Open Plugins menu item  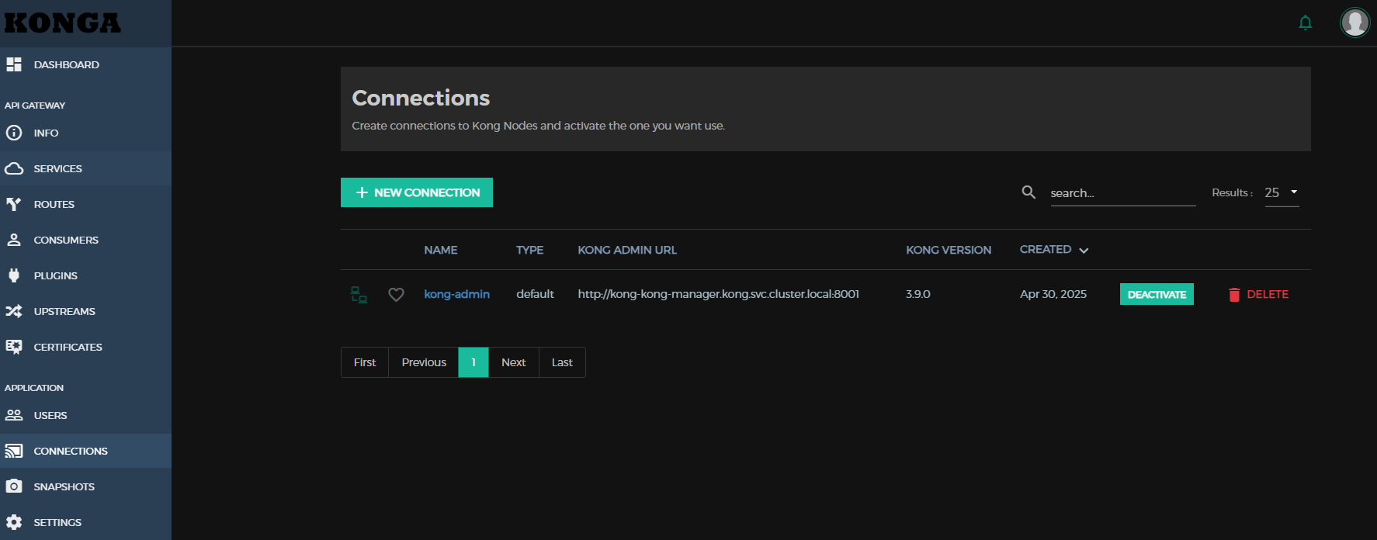[85, 275]
